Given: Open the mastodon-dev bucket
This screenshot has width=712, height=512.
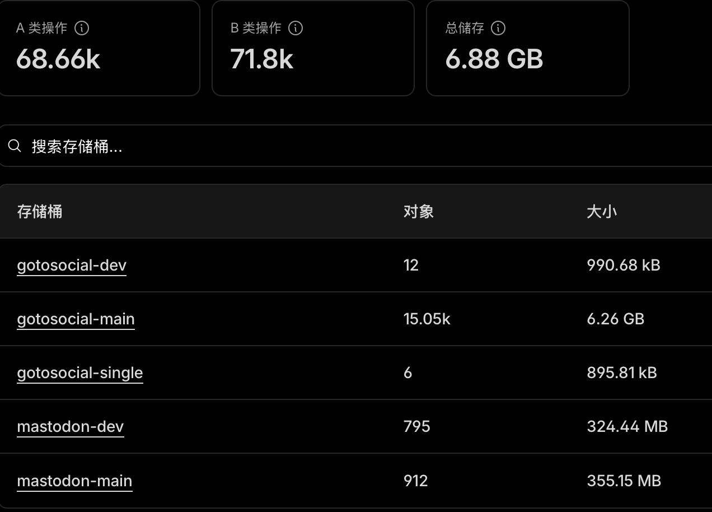Looking at the screenshot, I should pos(70,426).
